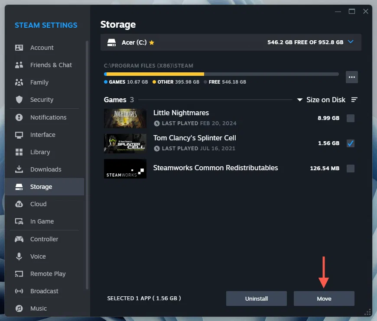Open Family settings section
This screenshot has width=377, height=321.
(45, 82)
